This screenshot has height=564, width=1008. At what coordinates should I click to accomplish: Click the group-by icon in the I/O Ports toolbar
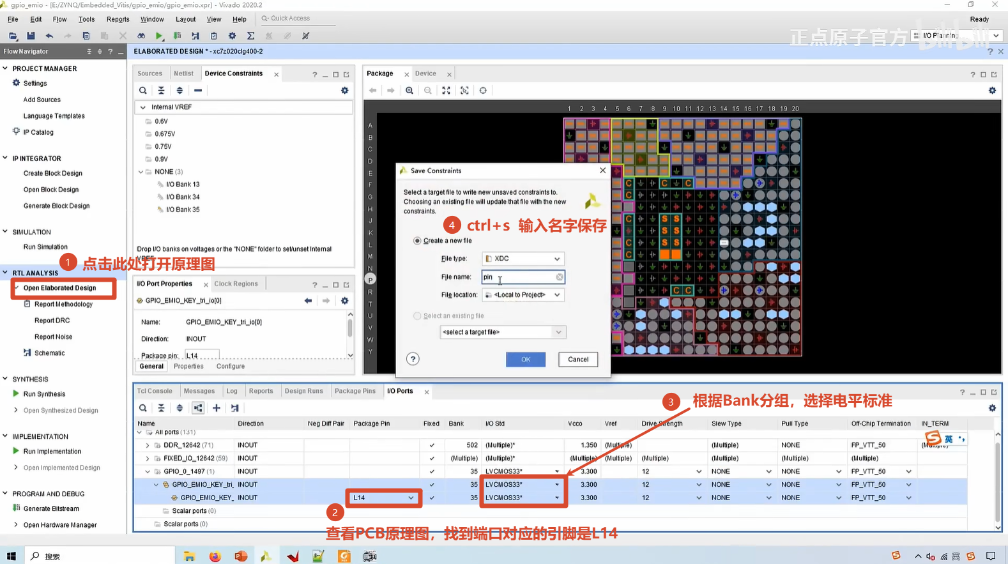pyautogui.click(x=198, y=408)
